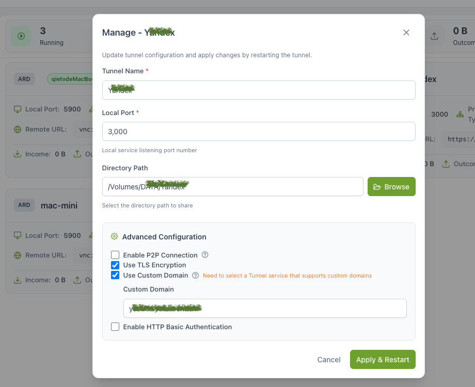This screenshot has height=387, width=475.
Task: Click the Tunnel Name input field
Action: 259,90
